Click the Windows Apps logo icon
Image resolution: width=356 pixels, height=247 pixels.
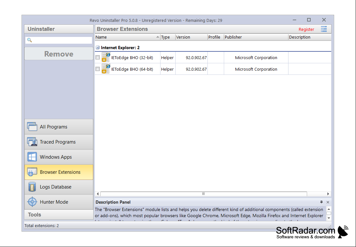tap(32, 157)
